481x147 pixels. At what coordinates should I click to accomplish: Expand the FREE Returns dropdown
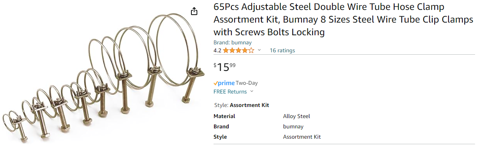(252, 92)
